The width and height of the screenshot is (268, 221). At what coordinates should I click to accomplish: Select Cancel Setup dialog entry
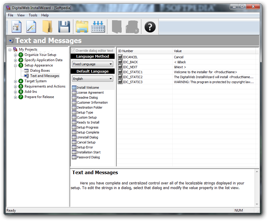[86, 142]
